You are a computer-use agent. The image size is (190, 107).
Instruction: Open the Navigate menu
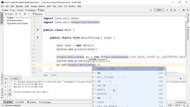(19, 6)
